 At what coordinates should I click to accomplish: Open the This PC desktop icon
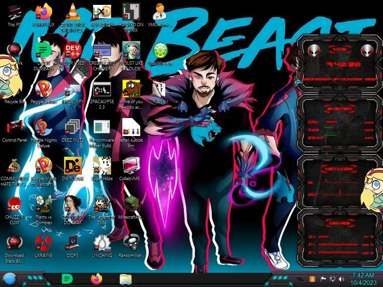tap(15, 15)
